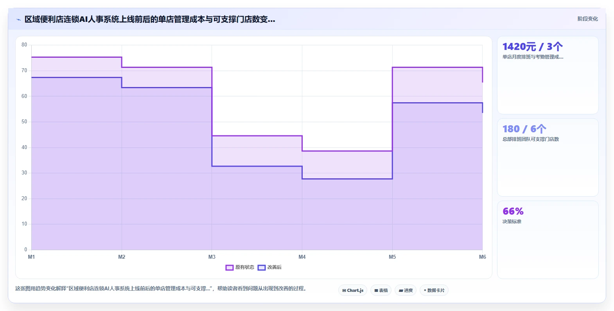
Task: Select the 表格 tag chip
Action: (x=381, y=290)
